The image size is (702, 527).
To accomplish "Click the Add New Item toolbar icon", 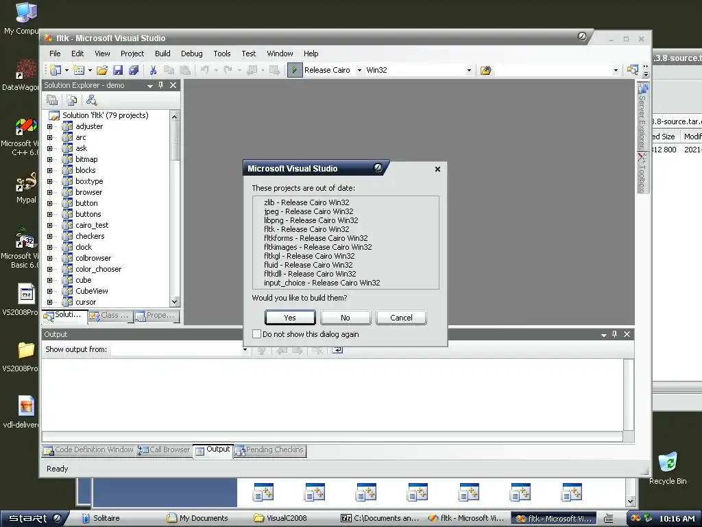I will click(x=79, y=70).
